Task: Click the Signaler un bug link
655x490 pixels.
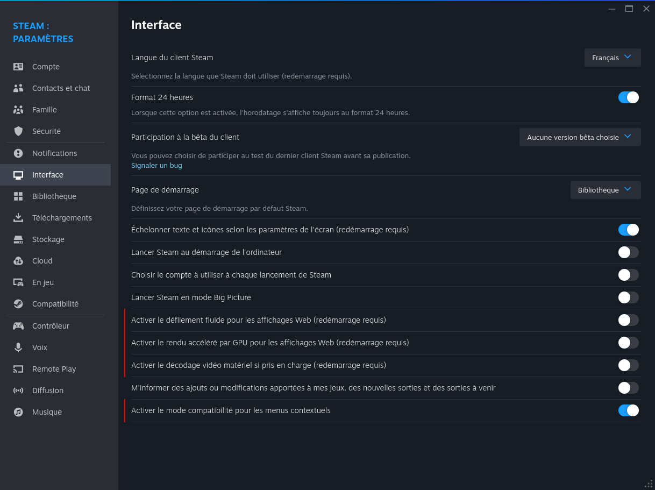Action: pyautogui.click(x=156, y=166)
